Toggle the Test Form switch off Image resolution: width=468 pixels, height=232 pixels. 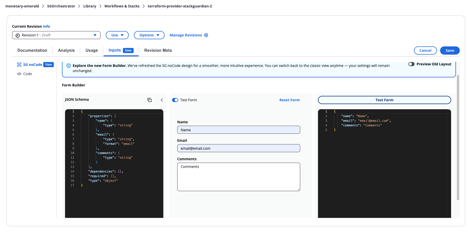pos(175,100)
